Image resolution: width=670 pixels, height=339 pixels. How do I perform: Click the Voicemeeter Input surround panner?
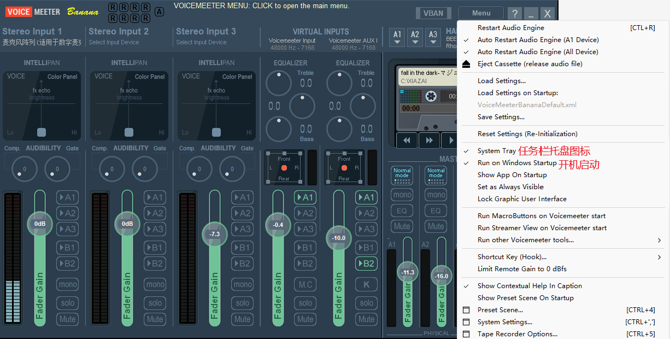(284, 167)
